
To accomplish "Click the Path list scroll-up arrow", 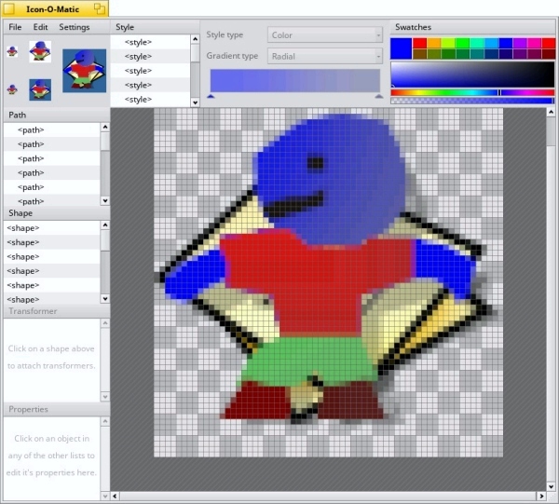I will coord(104,128).
